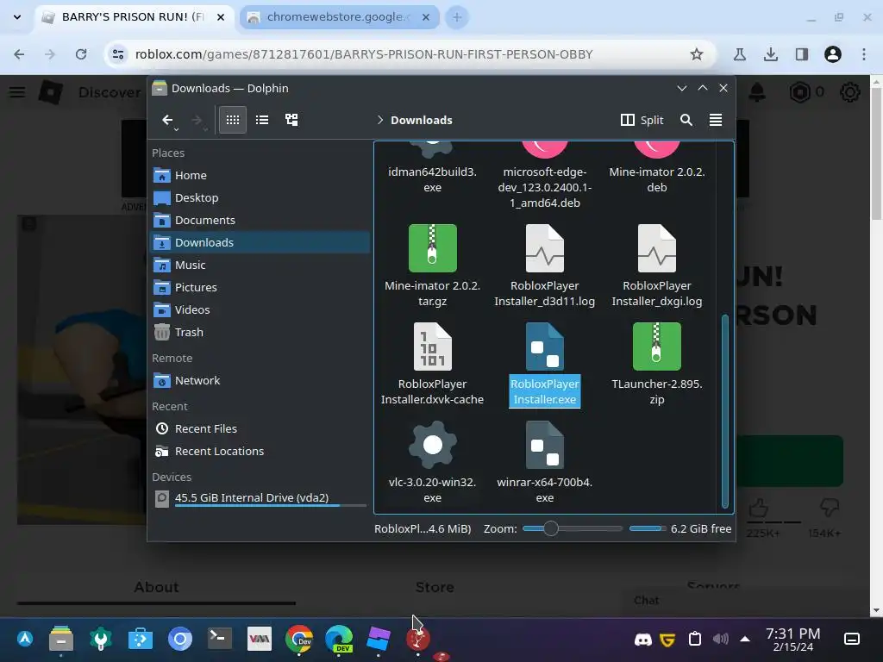Select RobloxPlayerInstaller.exe file icon
This screenshot has width=883, height=662.
click(545, 347)
